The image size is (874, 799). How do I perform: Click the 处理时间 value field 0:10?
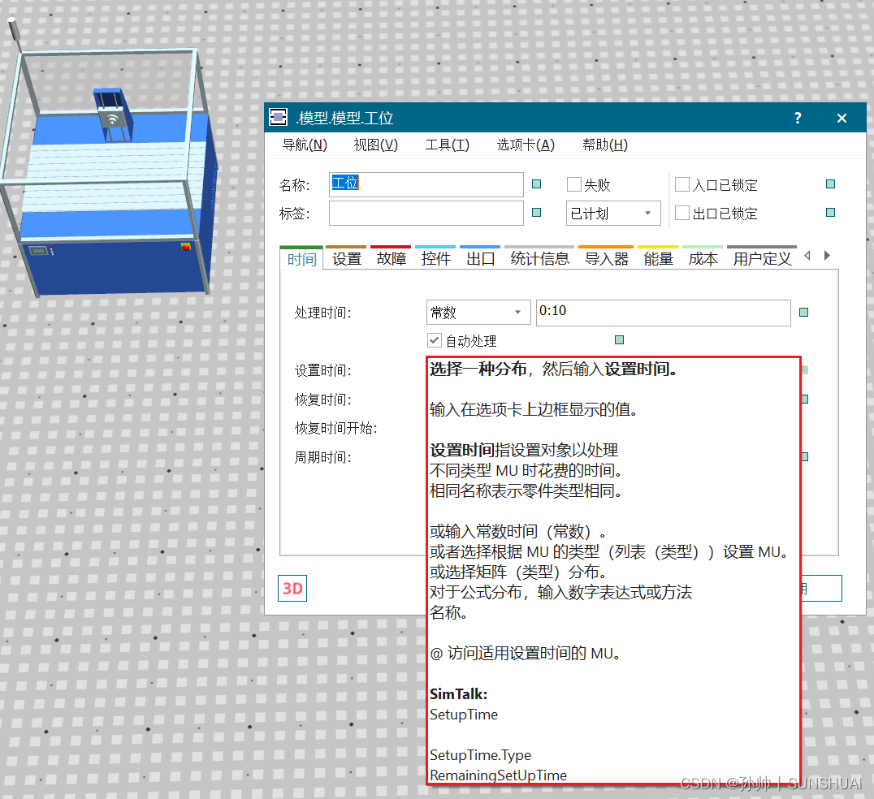tap(663, 312)
